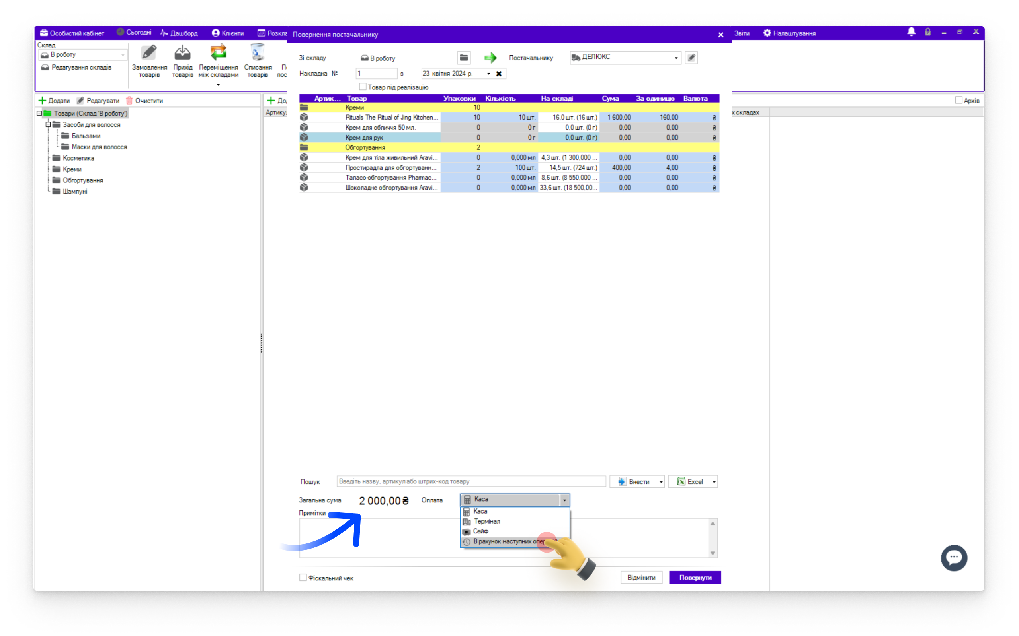Image resolution: width=1019 pixels, height=636 pixels.
Task: Open the Прихід товарів tool
Action: pyautogui.click(x=182, y=61)
